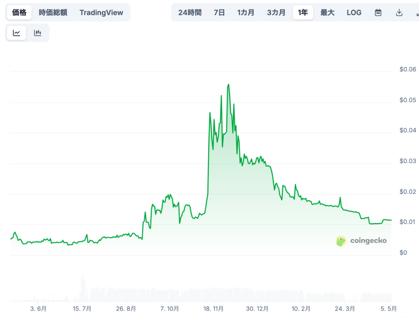Click the 5. 5月 date label
Viewport: 419px width, 318px height.
tap(389, 309)
